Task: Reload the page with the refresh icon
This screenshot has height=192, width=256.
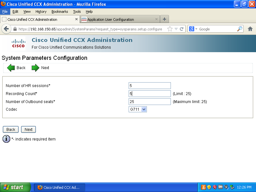Action: (x=181, y=29)
